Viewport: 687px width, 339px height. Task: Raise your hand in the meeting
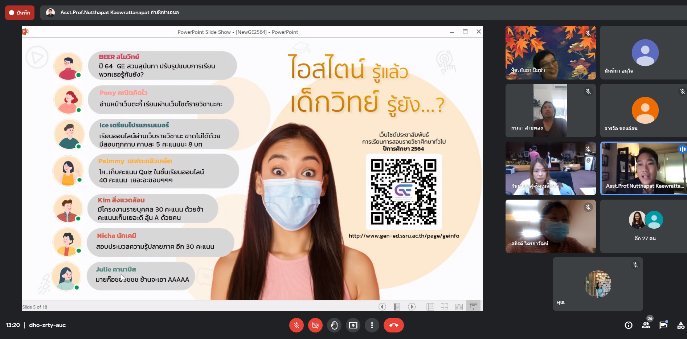point(334,325)
